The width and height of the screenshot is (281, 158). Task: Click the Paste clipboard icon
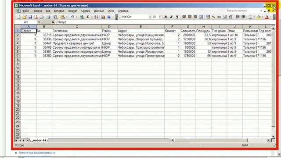tap(62, 17)
